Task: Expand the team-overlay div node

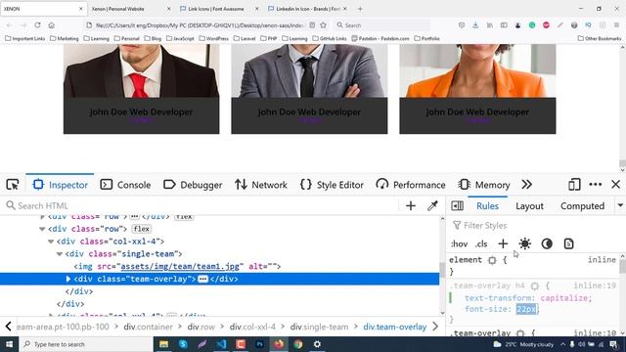Action: (67, 279)
